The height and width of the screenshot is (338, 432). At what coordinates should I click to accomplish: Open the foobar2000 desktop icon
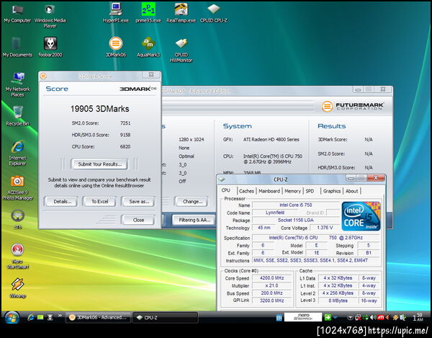[x=50, y=45]
